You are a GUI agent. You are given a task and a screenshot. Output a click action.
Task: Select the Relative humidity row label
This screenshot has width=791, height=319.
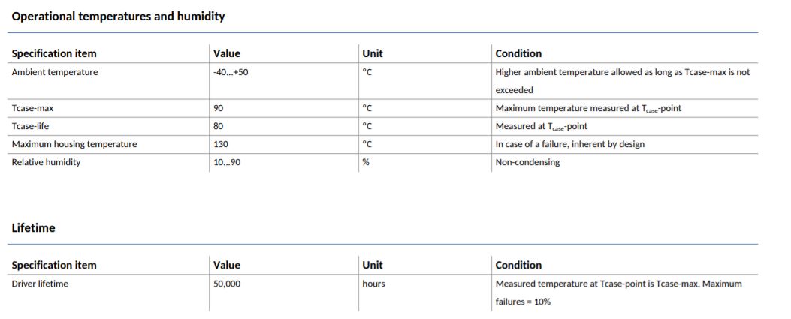coord(46,162)
